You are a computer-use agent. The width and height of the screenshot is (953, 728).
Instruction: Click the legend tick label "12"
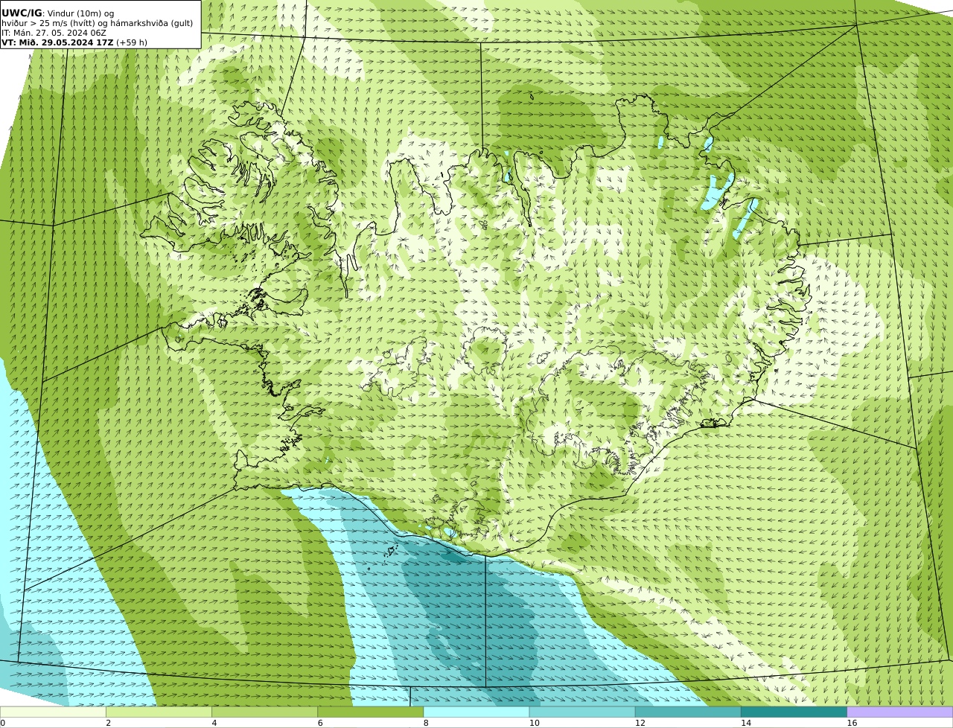click(x=640, y=723)
